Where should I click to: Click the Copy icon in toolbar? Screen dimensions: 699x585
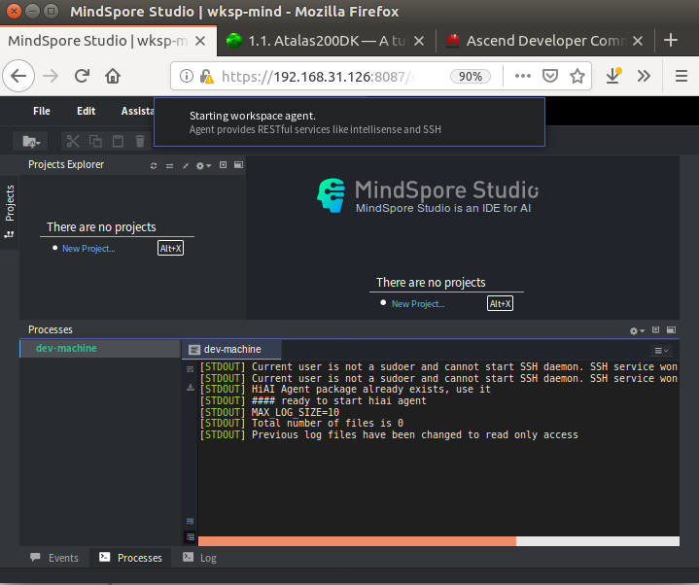click(x=95, y=142)
